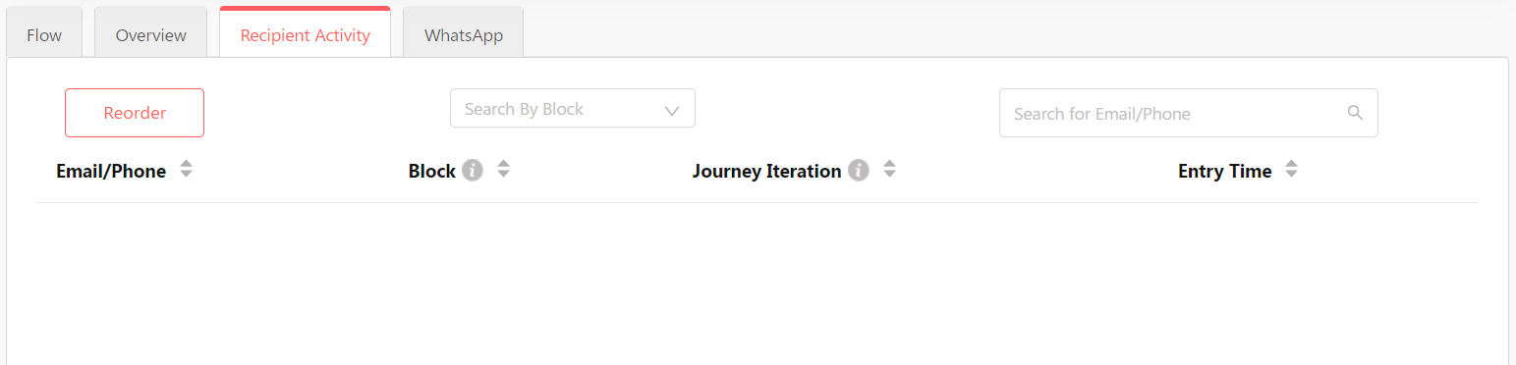Toggle Journey Iteration sort arrows
Screen dimensions: 1516x365
[889, 170]
